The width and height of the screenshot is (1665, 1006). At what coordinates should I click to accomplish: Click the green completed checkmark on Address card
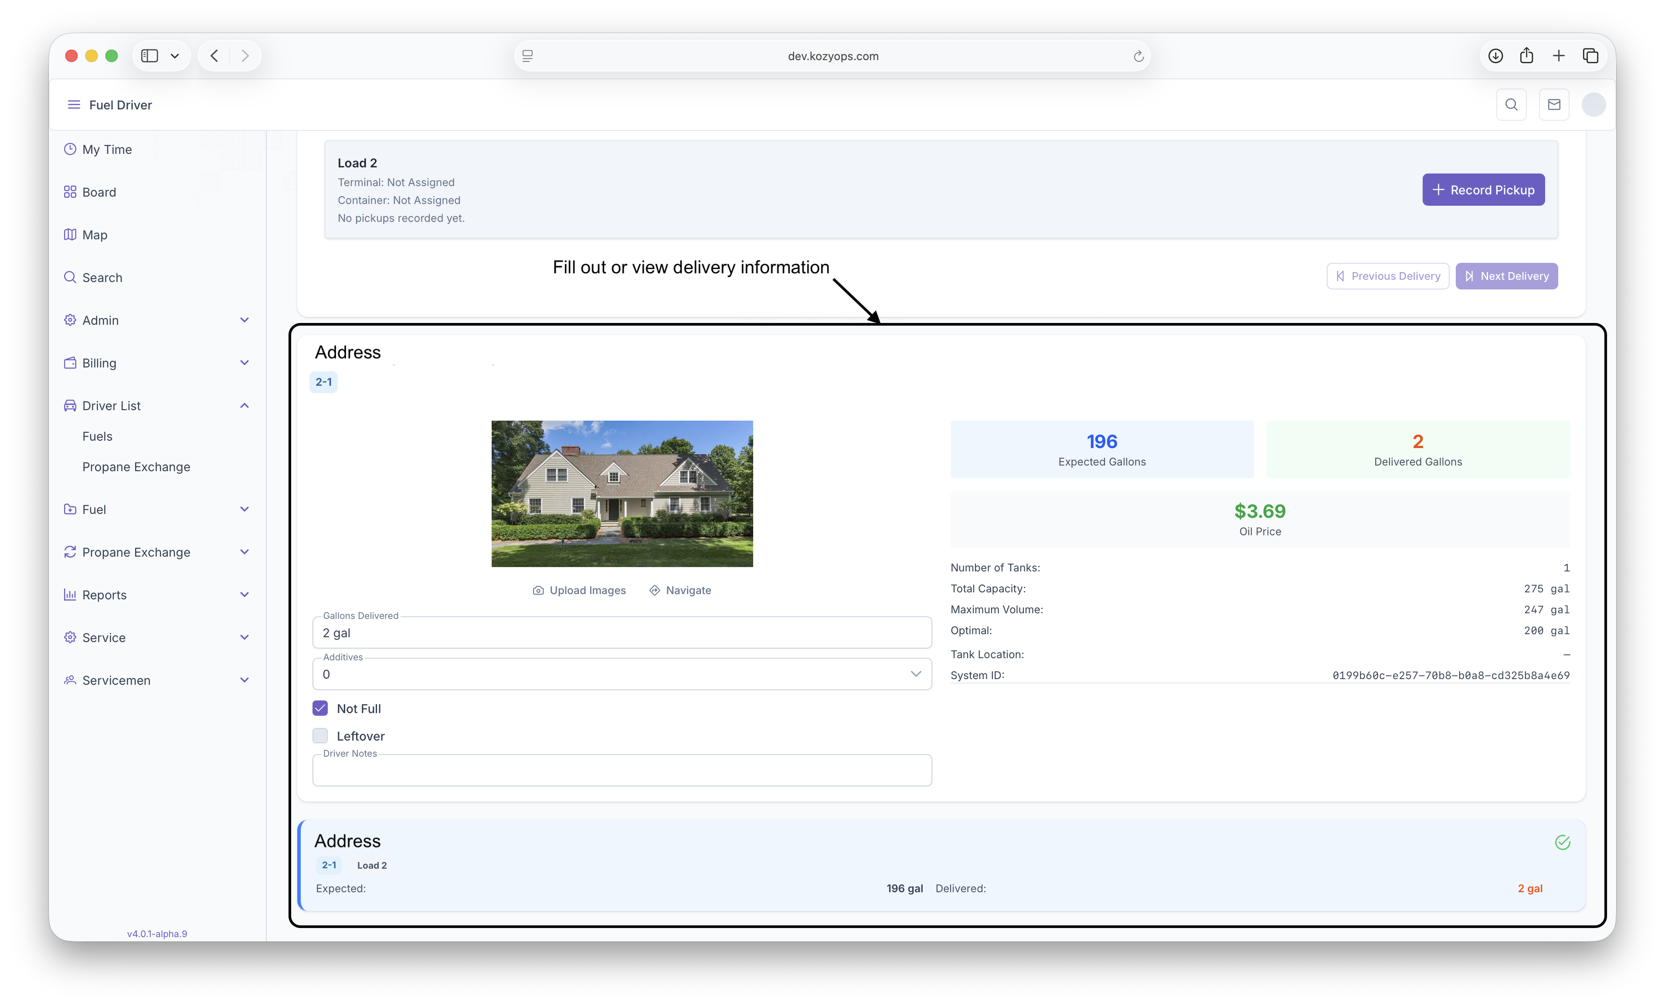tap(1562, 842)
